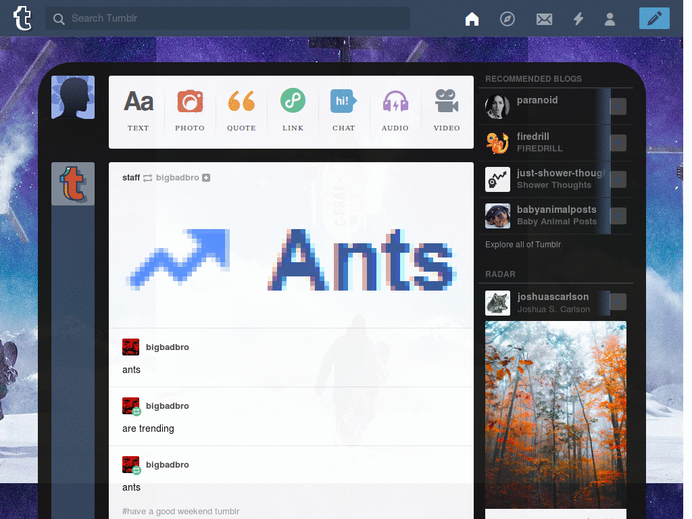Screen dimensions: 692x519
Task: Click the #have a good weekend tumblr tag
Action: (x=180, y=511)
